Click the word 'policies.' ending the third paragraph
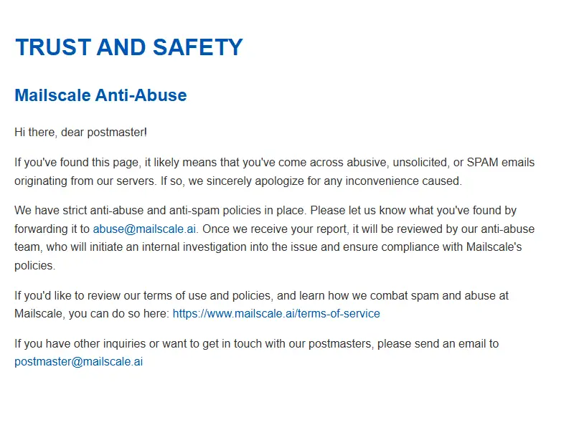The image size is (574, 430). [34, 266]
